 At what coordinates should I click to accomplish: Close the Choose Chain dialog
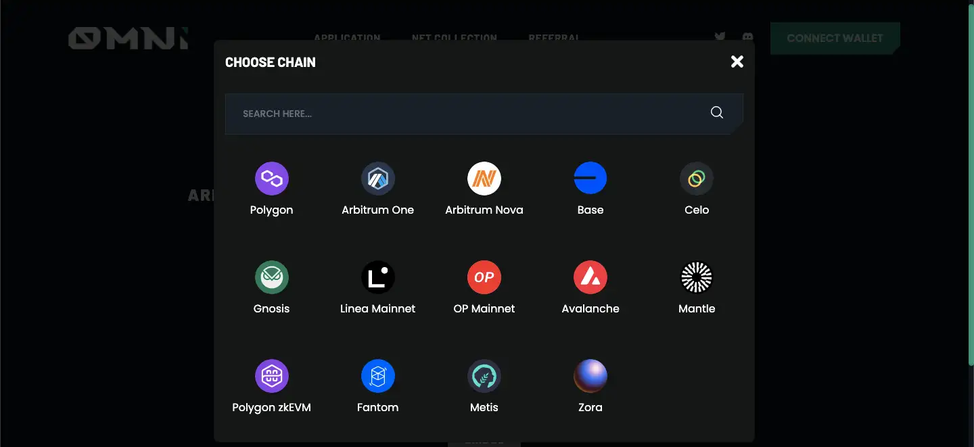(737, 62)
